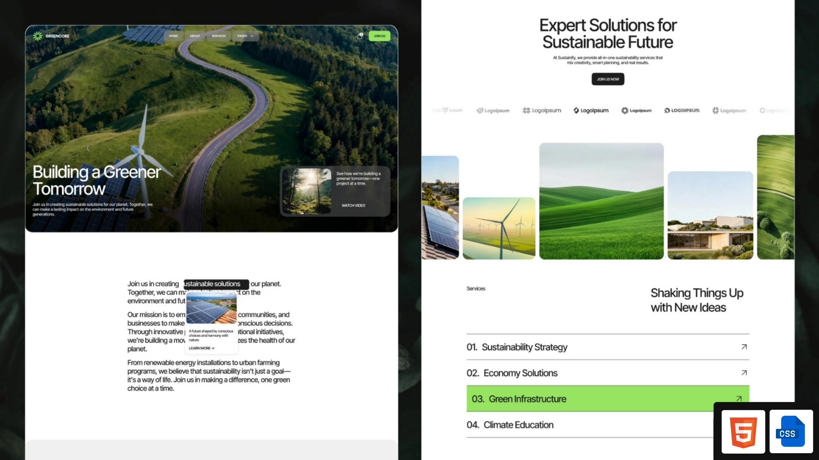This screenshot has height=460, width=819.
Task: Follow the LEARN MORE link on popup card
Action: click(x=201, y=348)
